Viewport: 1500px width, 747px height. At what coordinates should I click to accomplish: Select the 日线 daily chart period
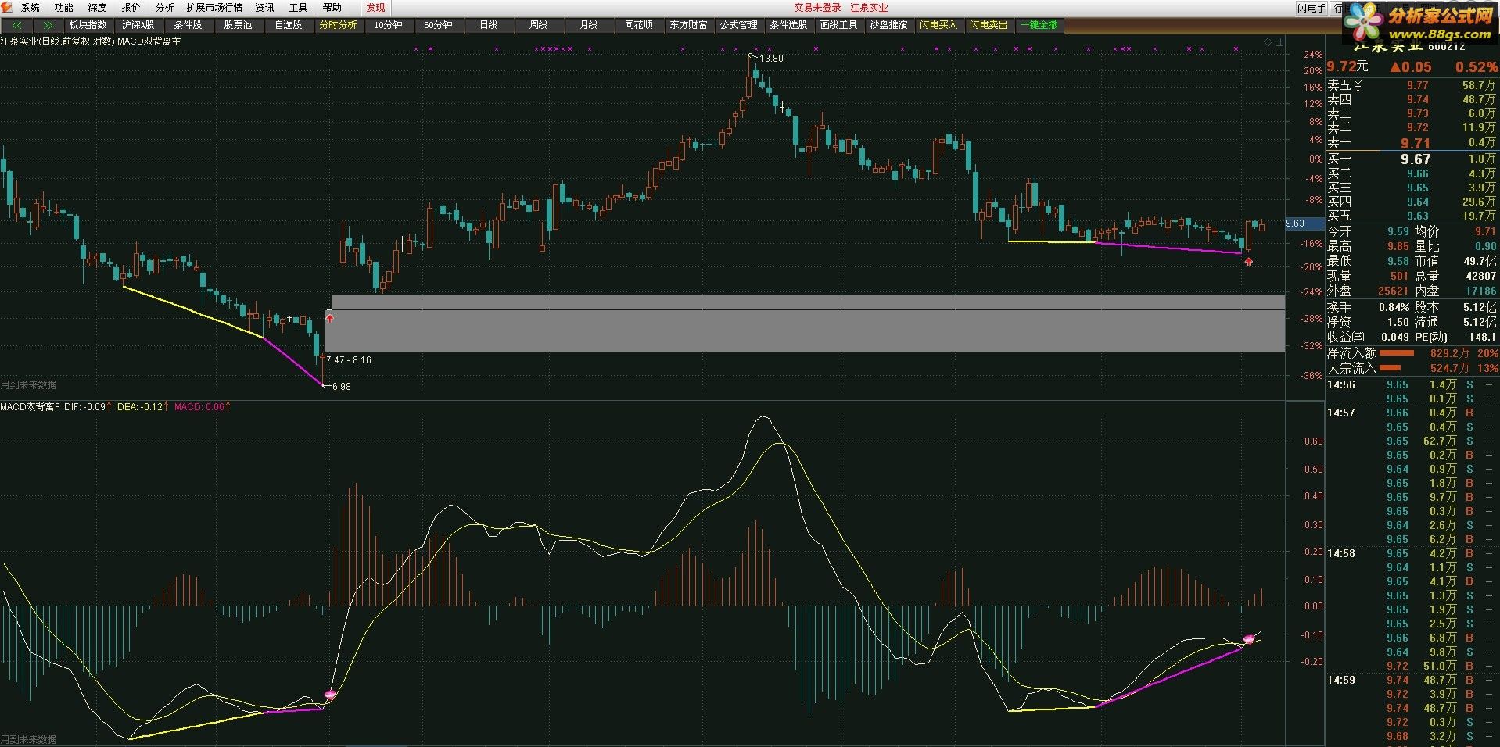[x=488, y=25]
